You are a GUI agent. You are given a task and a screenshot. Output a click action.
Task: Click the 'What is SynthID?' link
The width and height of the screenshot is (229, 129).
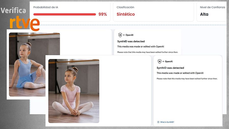167,122
